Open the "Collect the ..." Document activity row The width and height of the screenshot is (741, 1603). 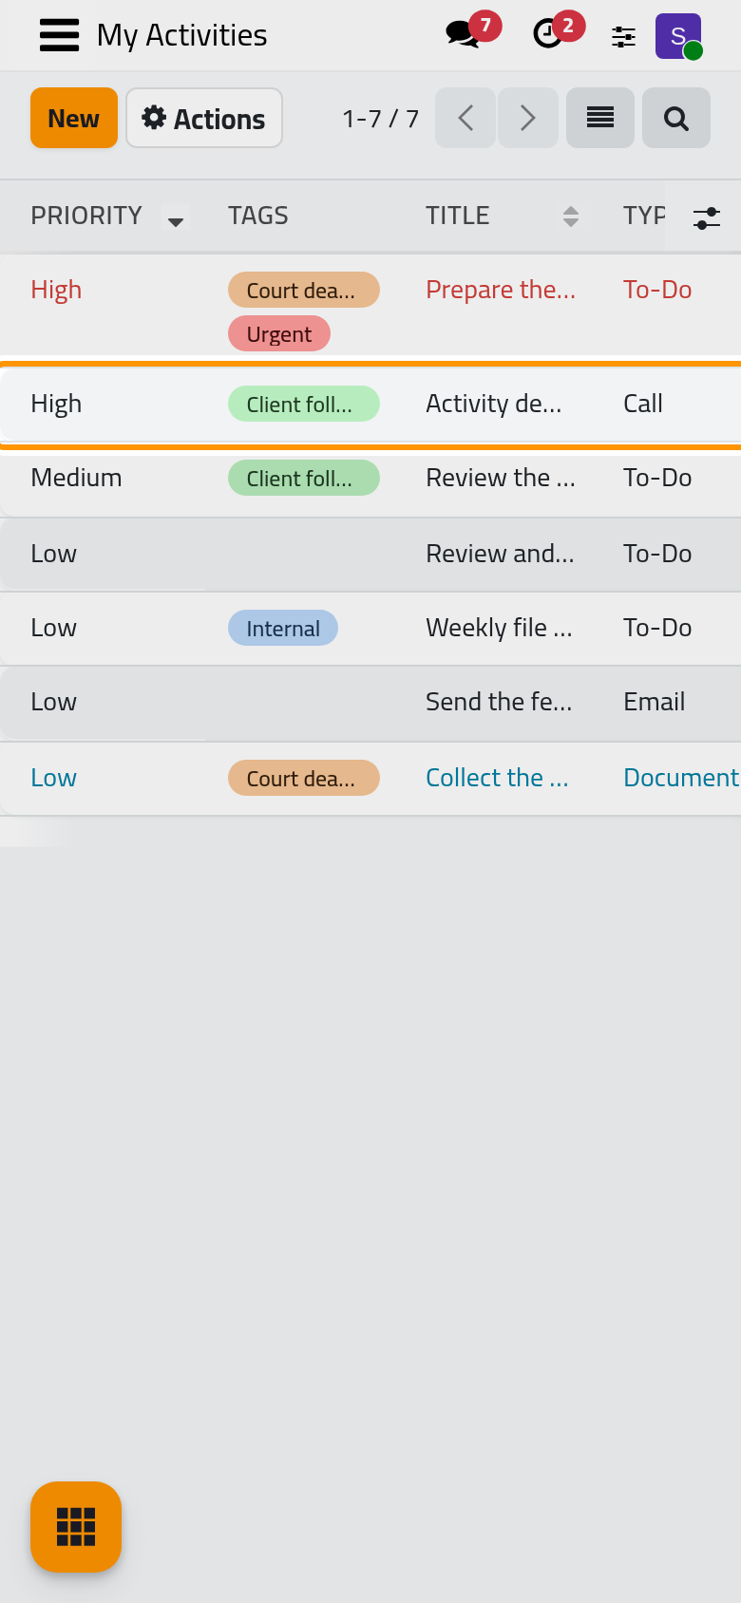(x=370, y=778)
